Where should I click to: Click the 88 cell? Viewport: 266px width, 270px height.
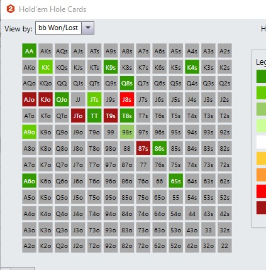[x=127, y=148]
